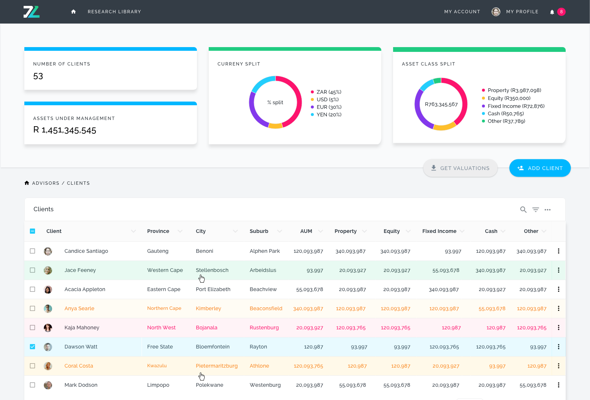Click the ZL logo in top bar
Image resolution: width=590 pixels, height=400 pixels.
pos(32,12)
